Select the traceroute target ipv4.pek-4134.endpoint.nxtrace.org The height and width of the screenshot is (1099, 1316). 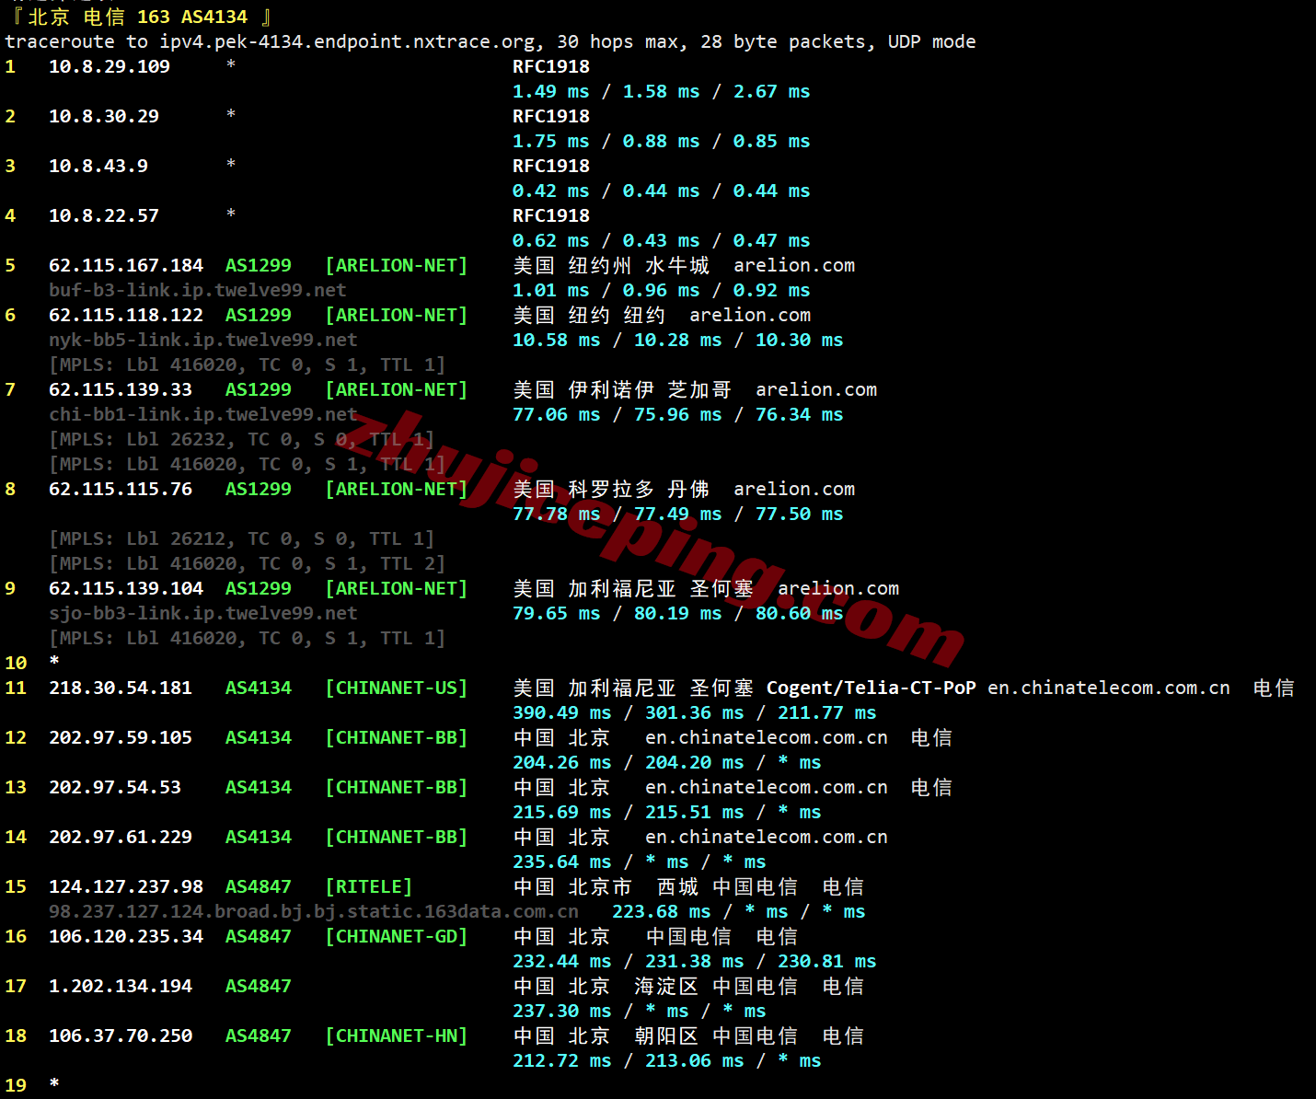347,41
